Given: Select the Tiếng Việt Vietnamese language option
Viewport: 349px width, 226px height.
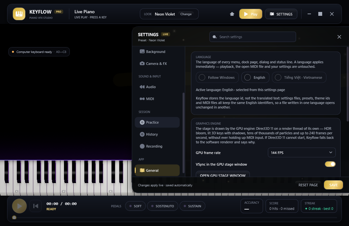Looking at the screenshot, I should (299, 77).
